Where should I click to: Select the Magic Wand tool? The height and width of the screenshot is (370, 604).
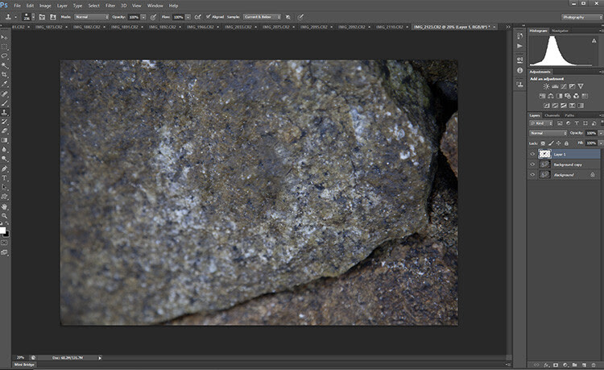pos(5,65)
